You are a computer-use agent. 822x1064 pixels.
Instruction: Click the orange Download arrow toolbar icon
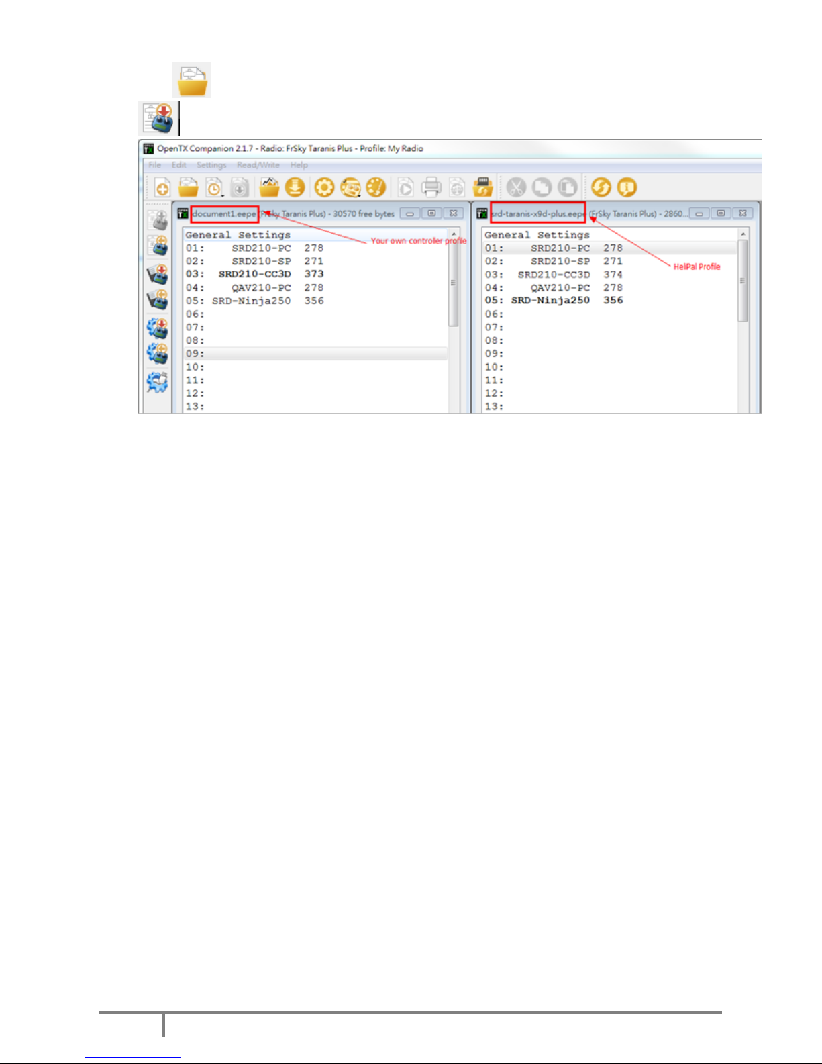pyautogui.click(x=295, y=187)
